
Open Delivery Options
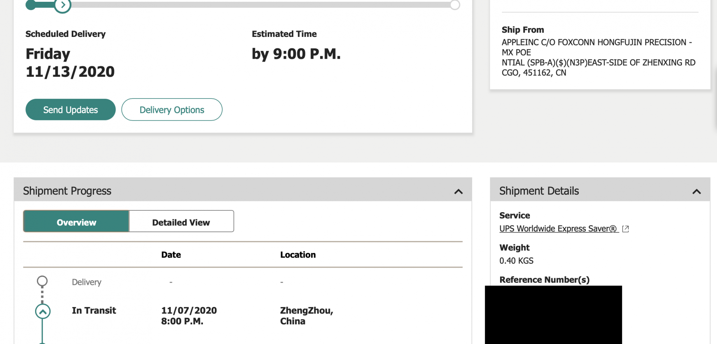[x=172, y=110]
